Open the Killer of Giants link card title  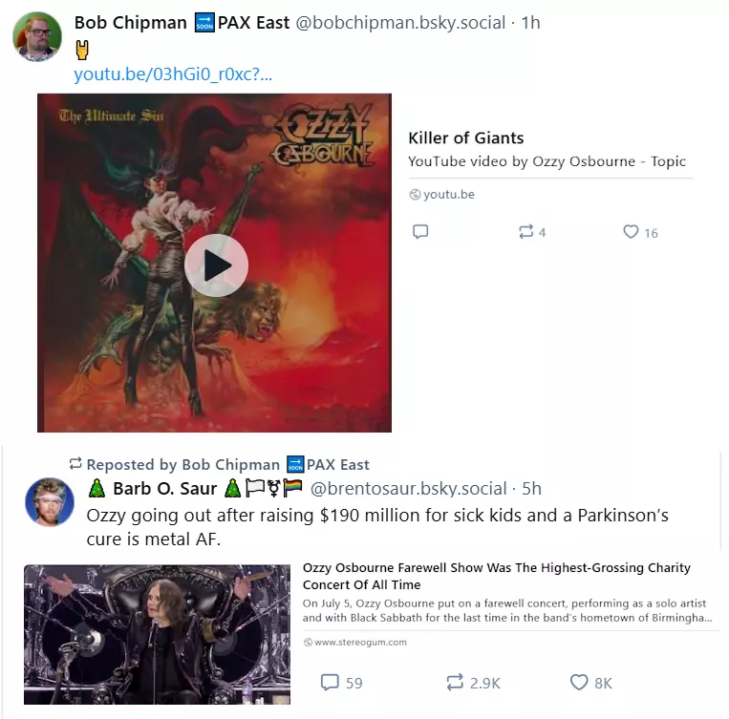click(x=466, y=138)
